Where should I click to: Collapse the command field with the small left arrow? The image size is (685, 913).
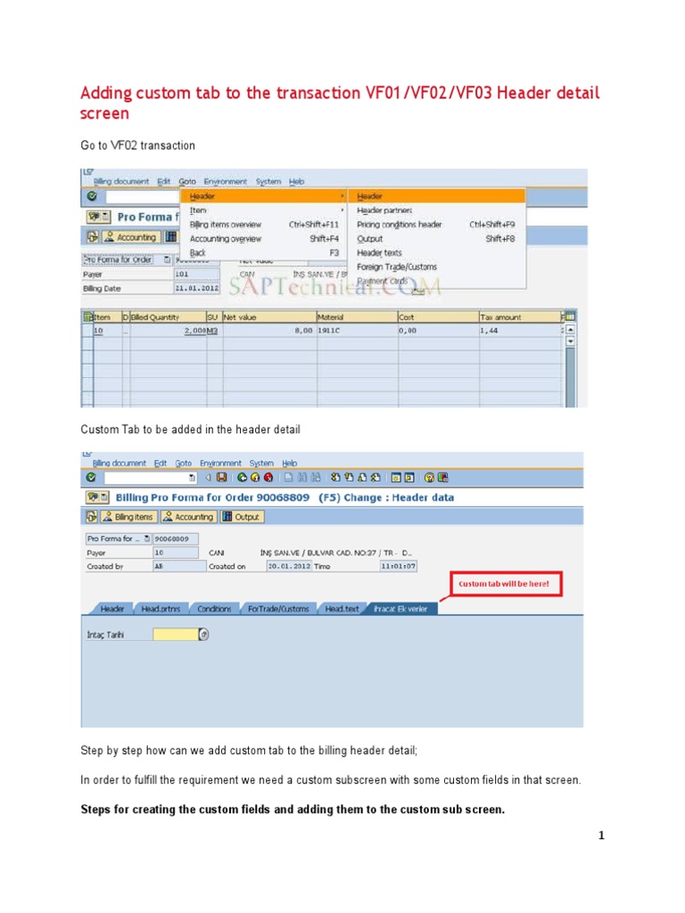click(x=209, y=478)
